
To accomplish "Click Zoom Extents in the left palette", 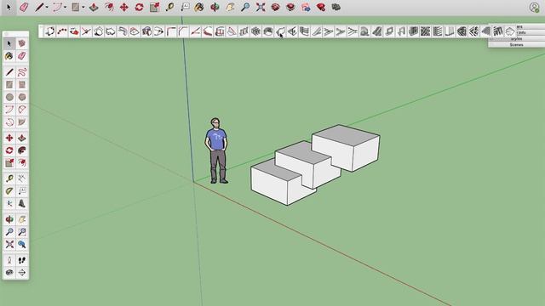I will (x=9, y=245).
